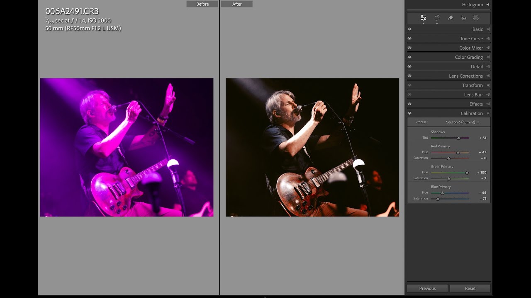Click the Before photo preview

click(x=127, y=147)
